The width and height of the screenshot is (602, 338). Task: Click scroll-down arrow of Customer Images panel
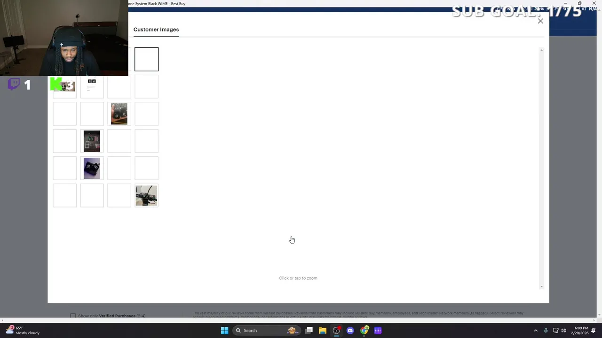(541, 286)
